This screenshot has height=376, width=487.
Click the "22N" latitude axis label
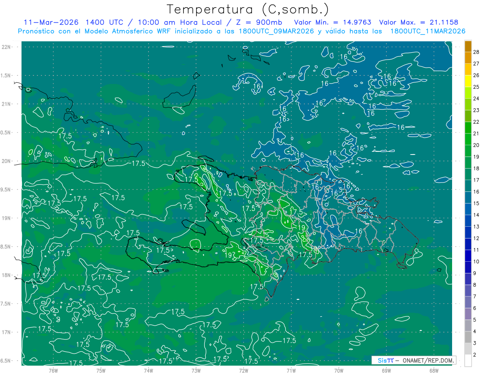coord(6,47)
